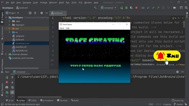Viewport: 189px width, 106px height.
Task: Click the 4 spaces indent setting
Action: coord(167,104)
